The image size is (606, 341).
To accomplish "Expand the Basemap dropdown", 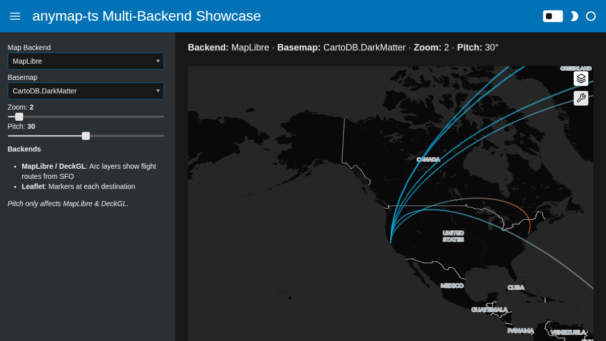I will coord(85,91).
